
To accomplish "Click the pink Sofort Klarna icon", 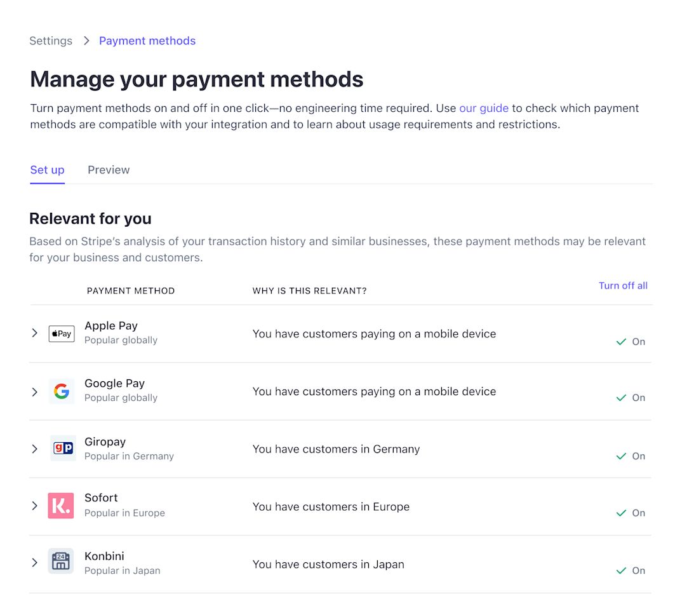I will [61, 506].
